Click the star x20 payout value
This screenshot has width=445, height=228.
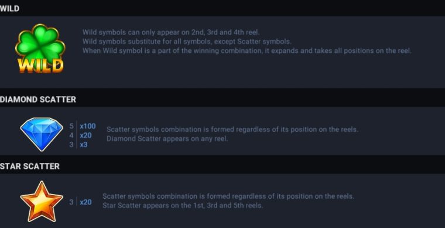point(85,202)
